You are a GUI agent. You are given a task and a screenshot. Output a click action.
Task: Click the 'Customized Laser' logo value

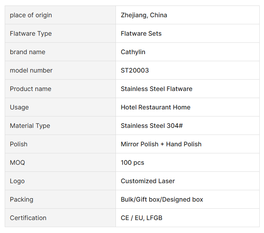coord(148,181)
